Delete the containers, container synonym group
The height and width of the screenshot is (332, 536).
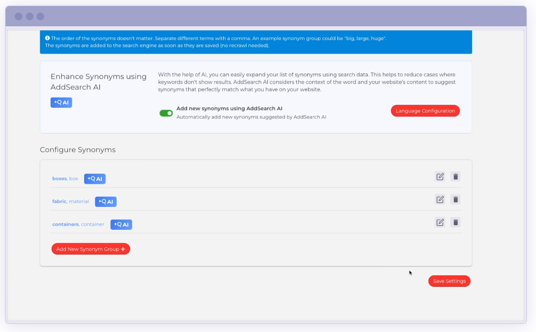tap(455, 222)
